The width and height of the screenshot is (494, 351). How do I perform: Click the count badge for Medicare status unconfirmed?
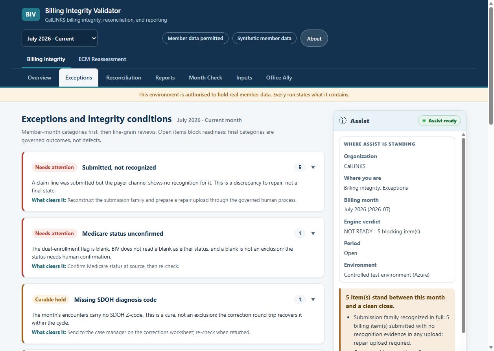[300, 233]
